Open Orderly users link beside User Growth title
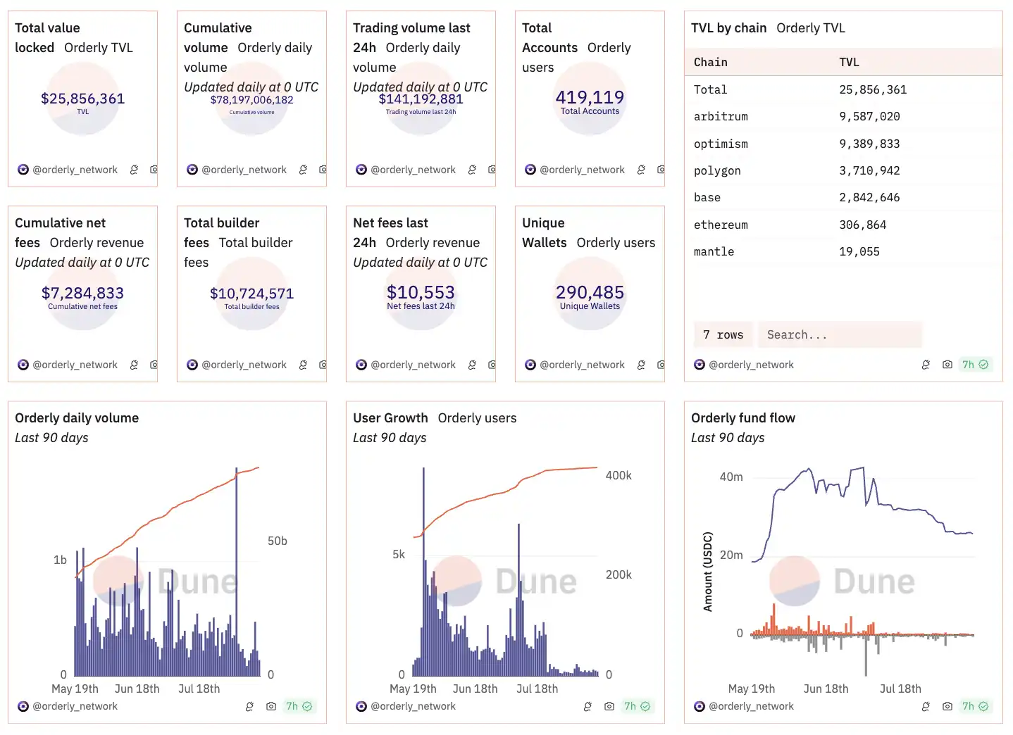The width and height of the screenshot is (1013, 735). click(477, 418)
